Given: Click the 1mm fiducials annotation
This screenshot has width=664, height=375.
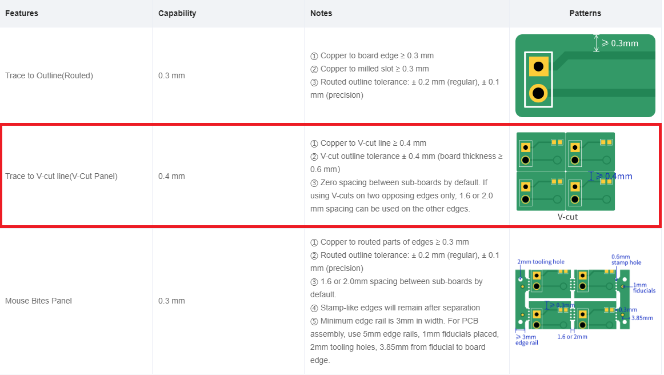Looking at the screenshot, I should click(643, 288).
